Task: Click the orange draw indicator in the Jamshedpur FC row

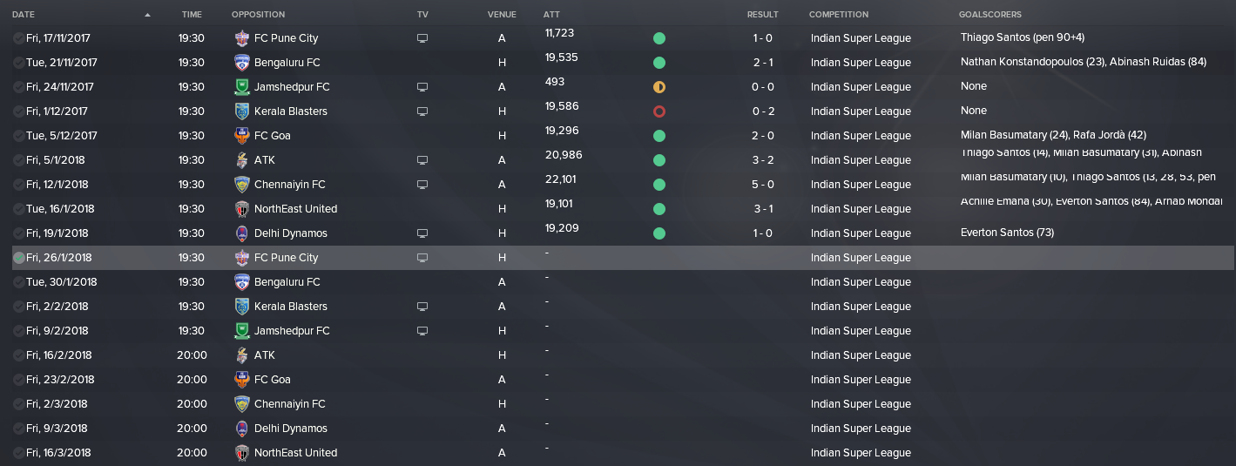Action: click(659, 87)
